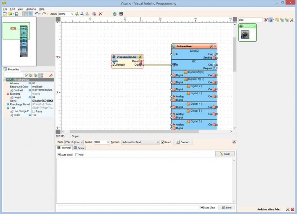
Task: Switch to the Scope tab
Action: click(x=79, y=148)
